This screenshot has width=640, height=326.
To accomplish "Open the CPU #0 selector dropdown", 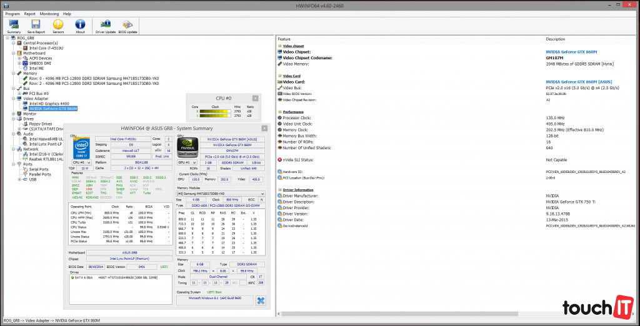I will tap(81, 162).
